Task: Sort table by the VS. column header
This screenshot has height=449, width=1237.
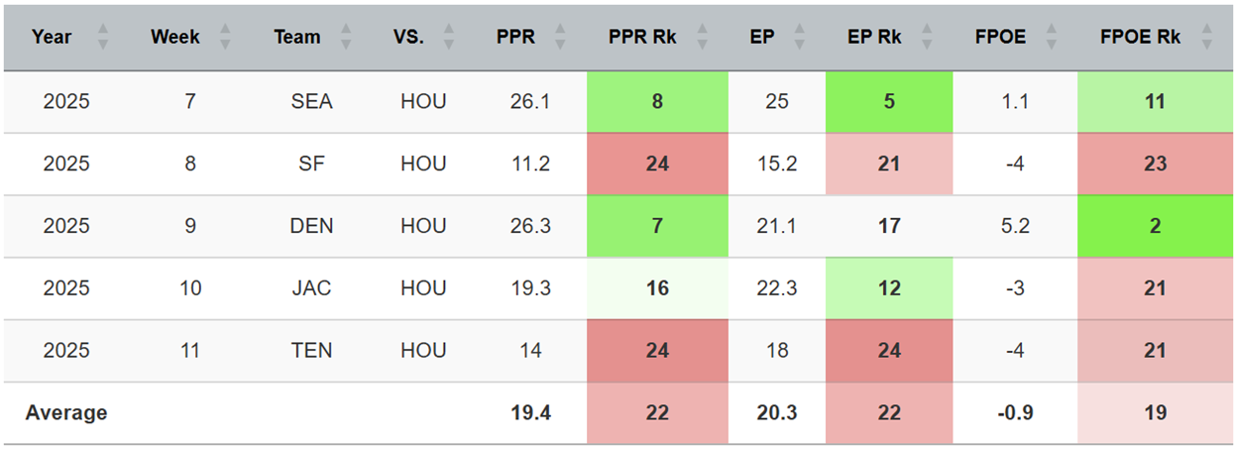Action: click(x=408, y=38)
